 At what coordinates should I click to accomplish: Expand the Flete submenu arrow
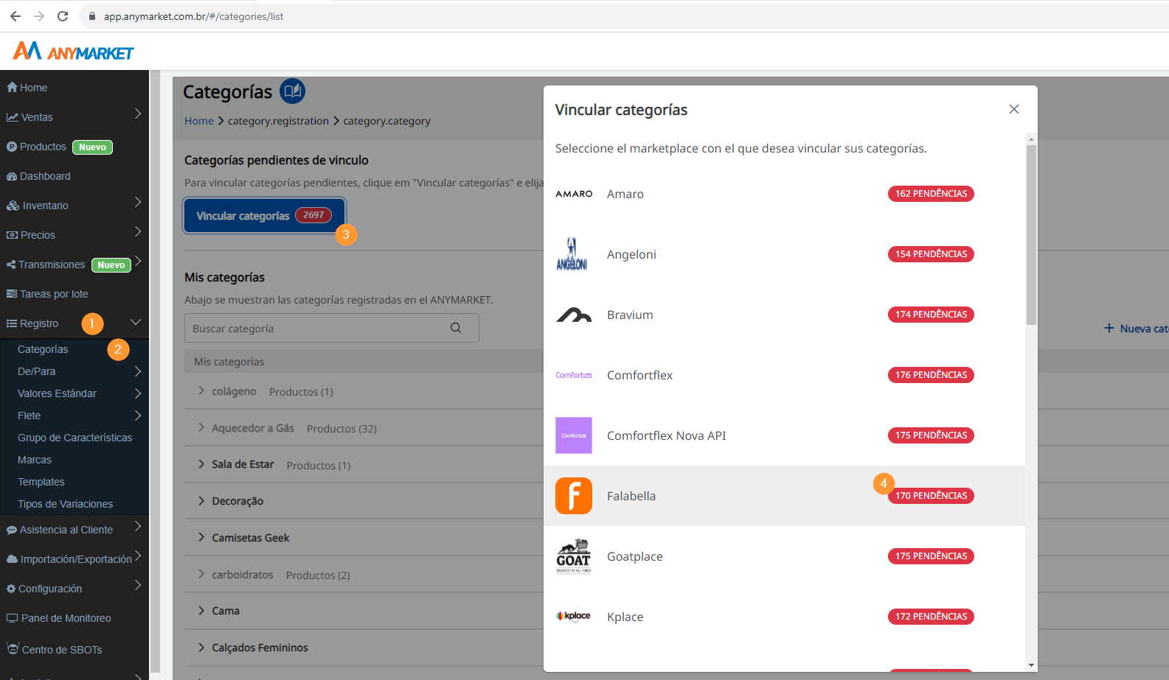pyautogui.click(x=138, y=416)
